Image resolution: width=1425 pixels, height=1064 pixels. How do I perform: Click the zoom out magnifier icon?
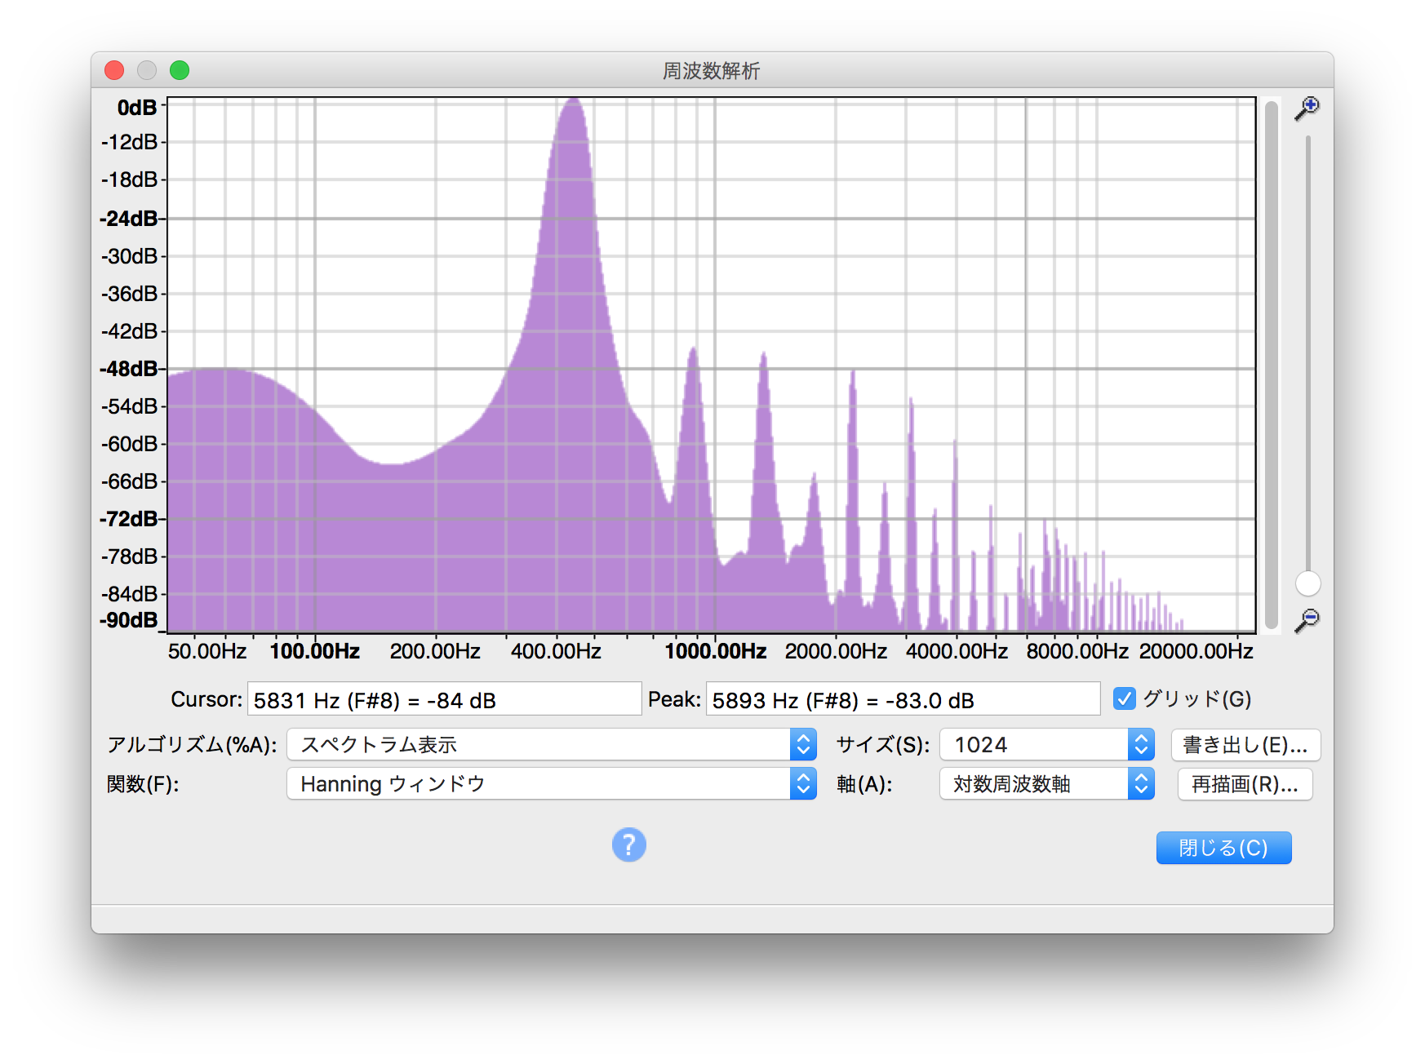click(x=1307, y=620)
